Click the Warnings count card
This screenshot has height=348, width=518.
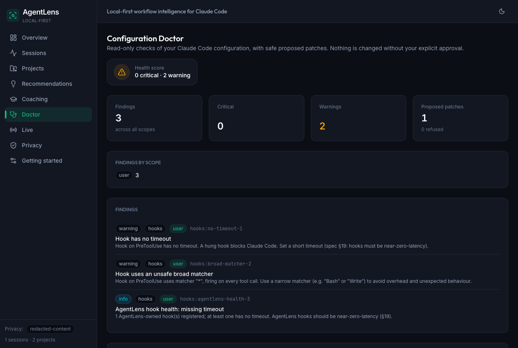tap(359, 118)
